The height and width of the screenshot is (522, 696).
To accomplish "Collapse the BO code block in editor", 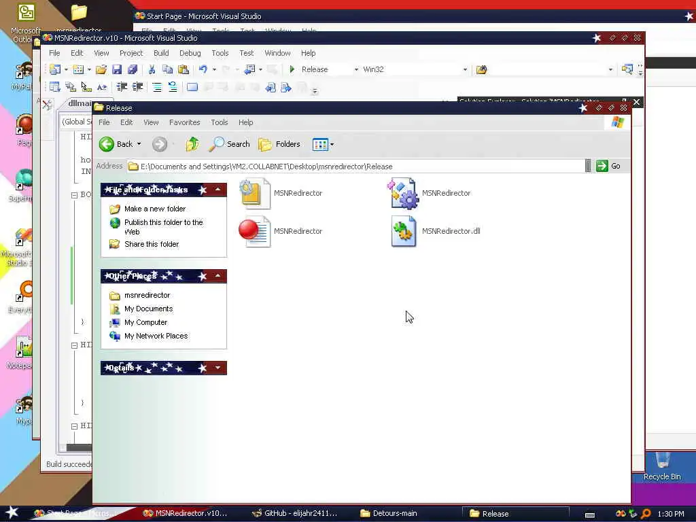I will [x=75, y=195].
